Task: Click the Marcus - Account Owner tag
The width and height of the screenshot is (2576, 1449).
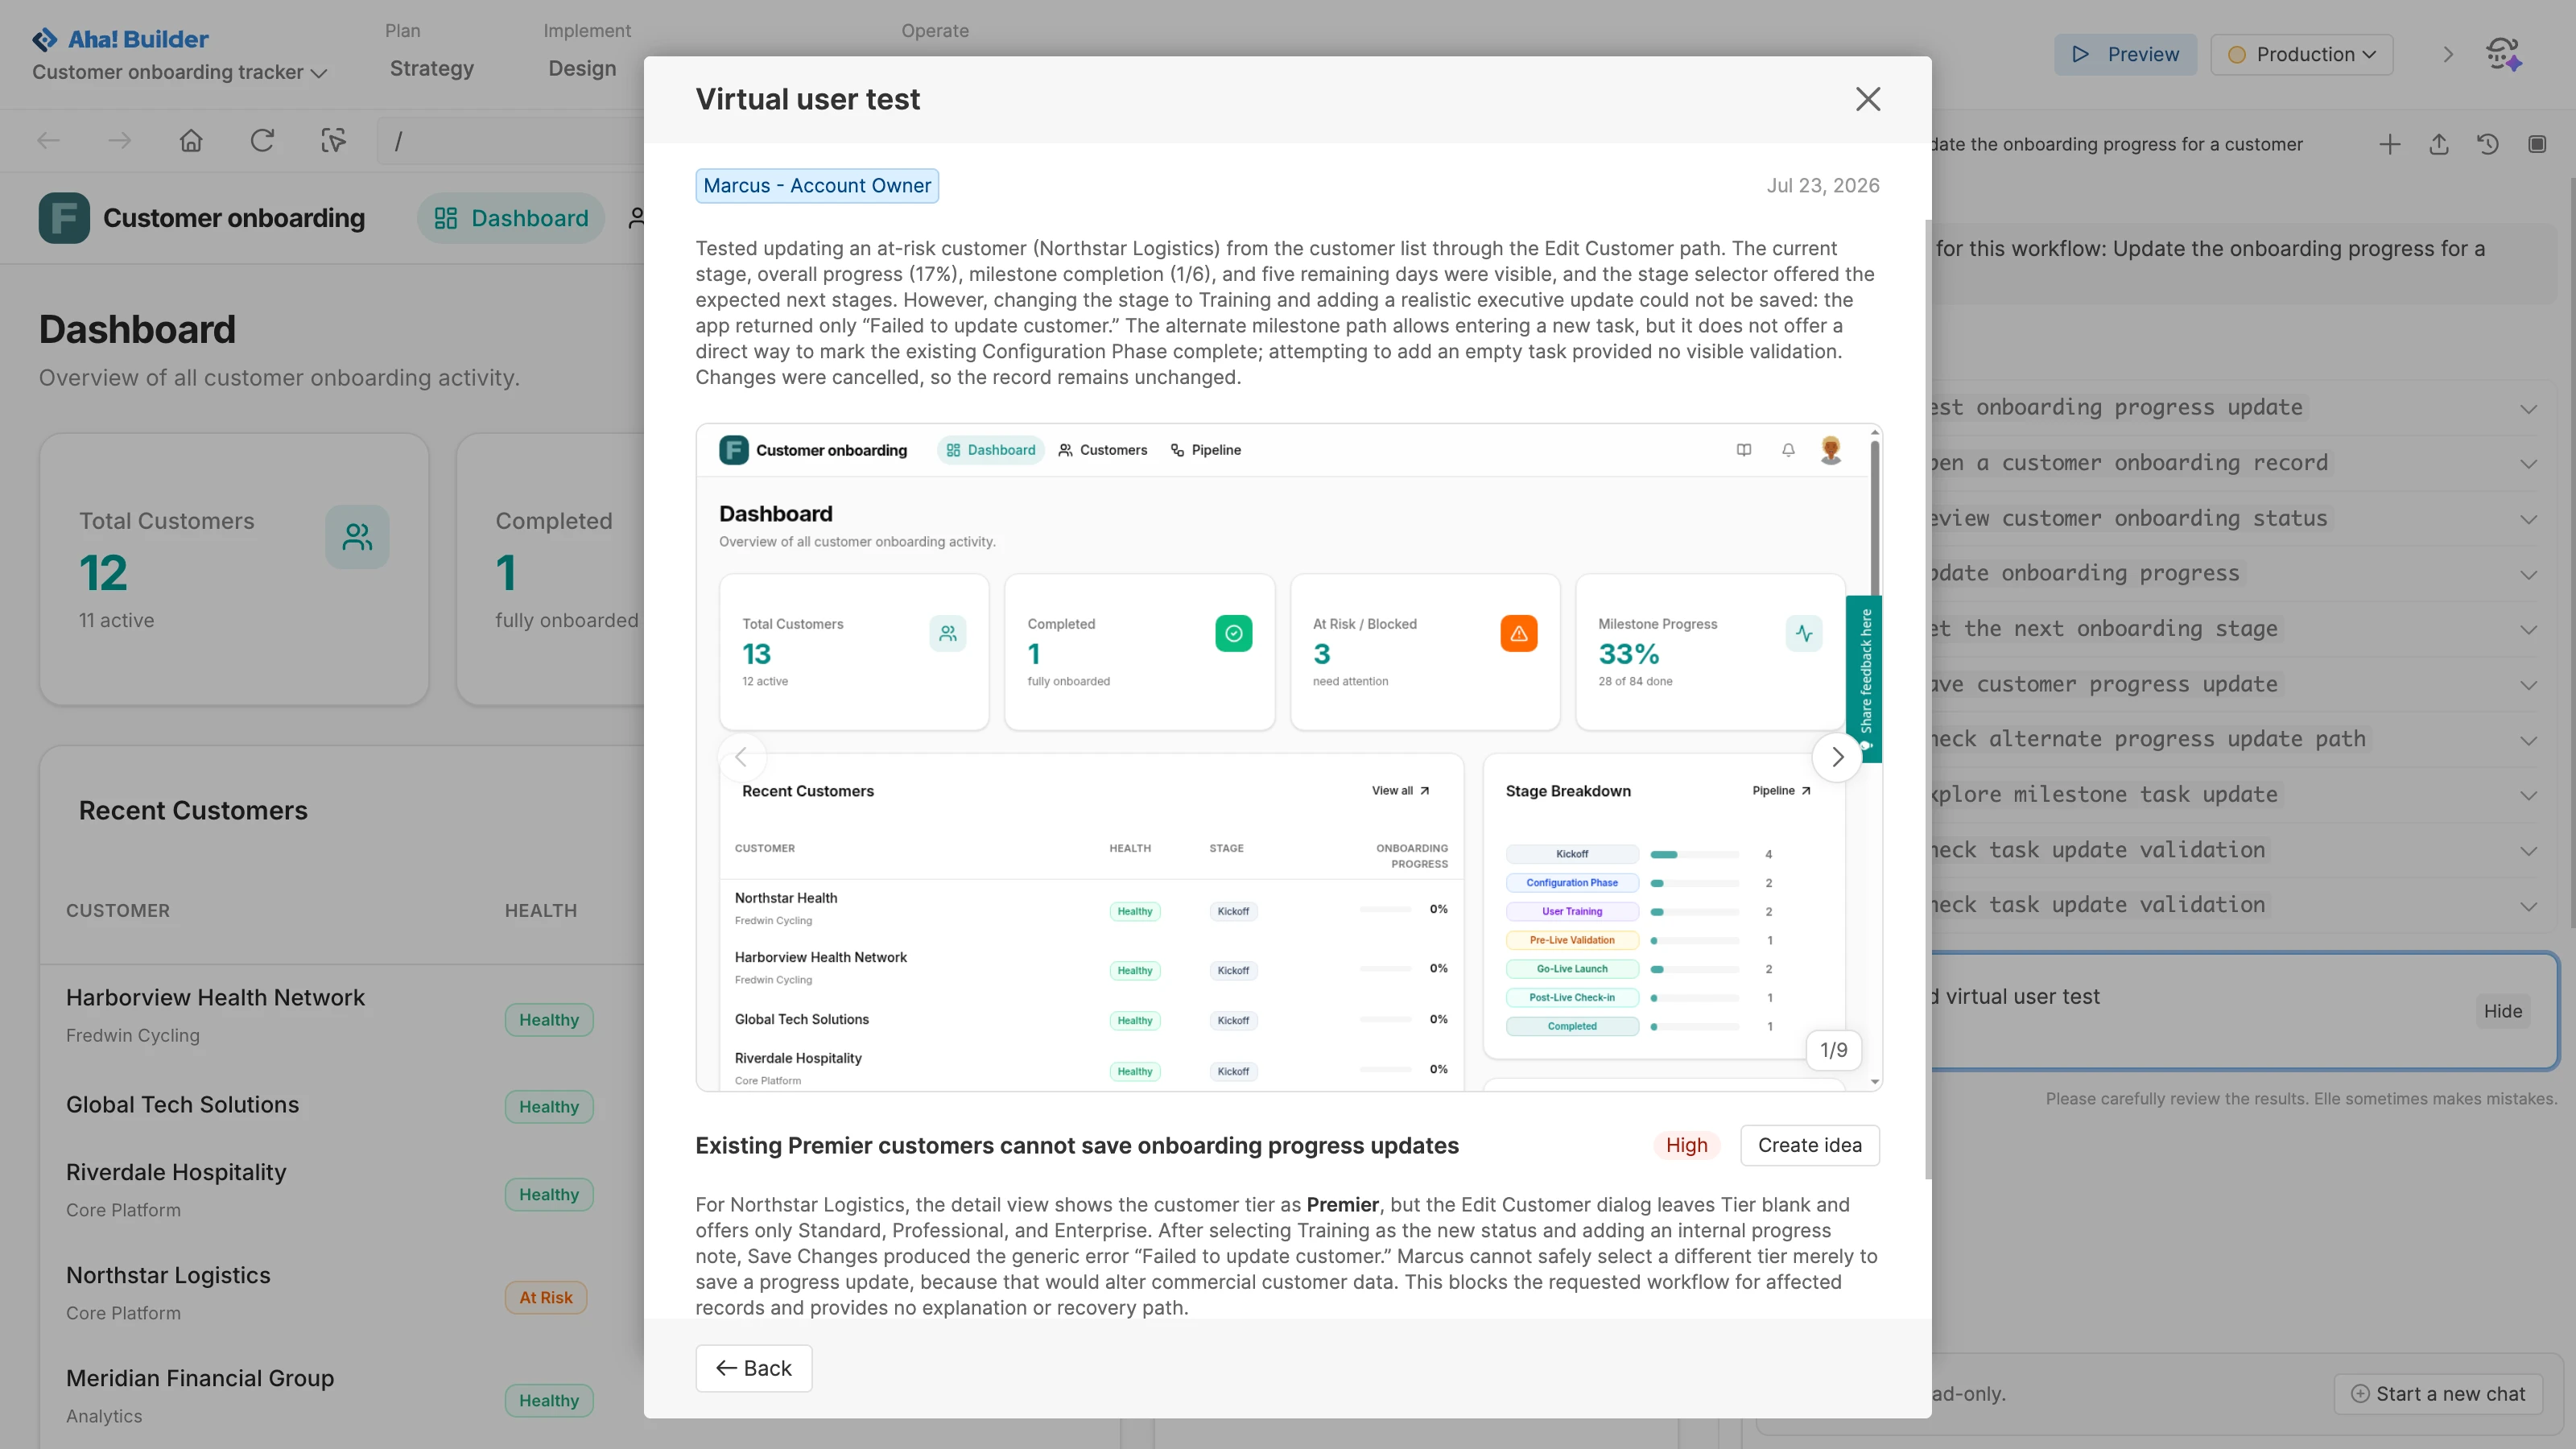Action: click(817, 186)
